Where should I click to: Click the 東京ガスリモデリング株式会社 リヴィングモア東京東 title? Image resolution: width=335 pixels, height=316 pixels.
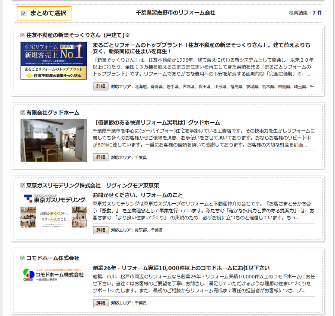[x=93, y=186]
